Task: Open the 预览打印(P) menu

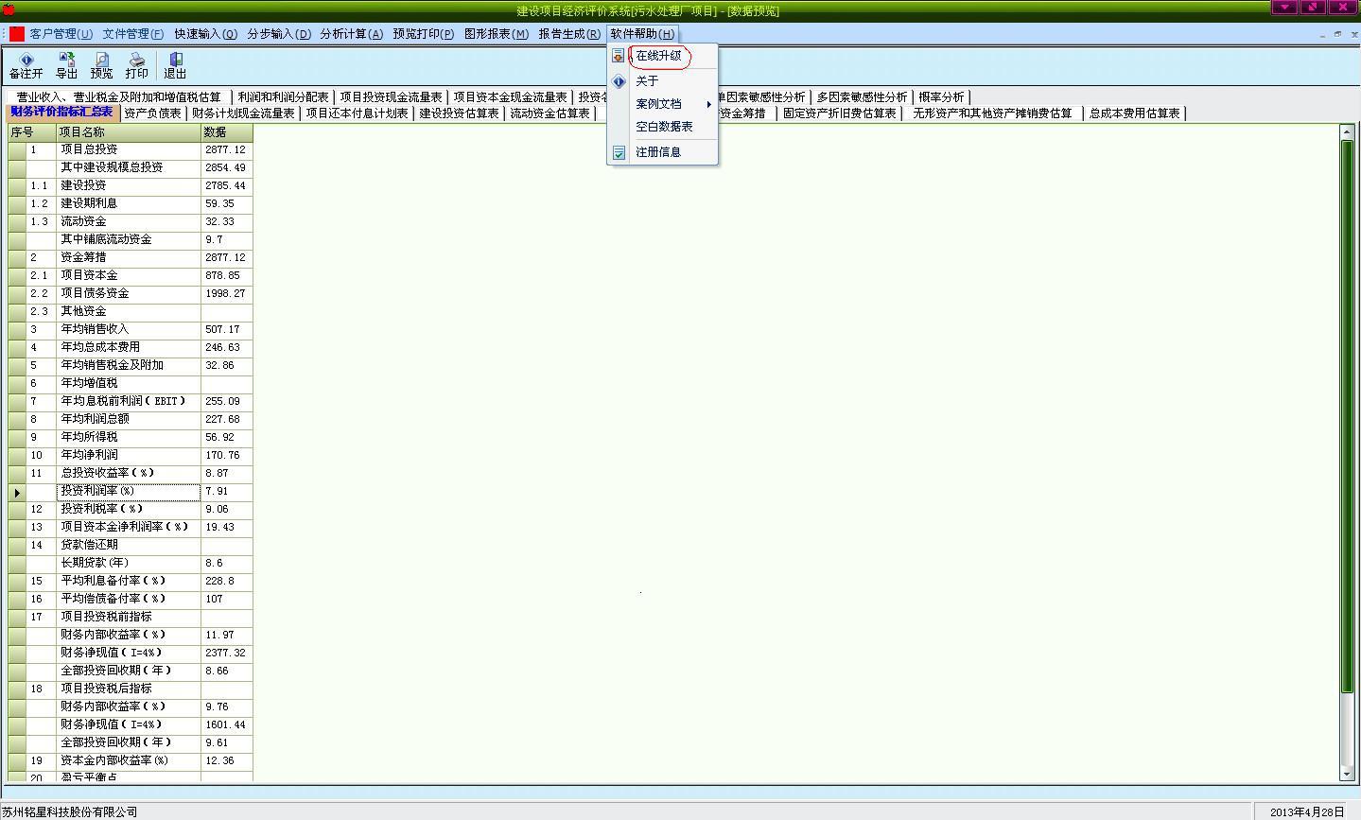Action: point(424,34)
